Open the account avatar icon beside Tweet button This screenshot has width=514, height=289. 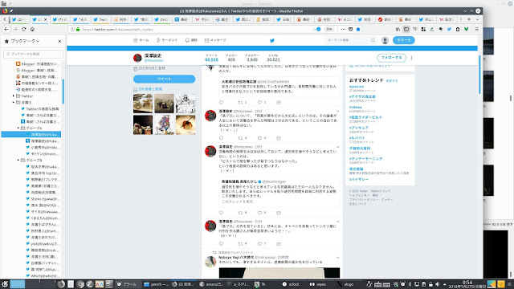coord(385,40)
